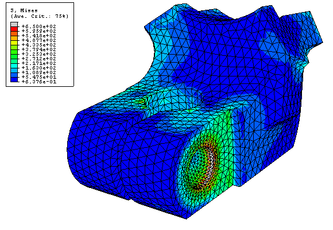Select the red legend color swatch
The width and height of the screenshot is (333, 230).
coord(14,29)
